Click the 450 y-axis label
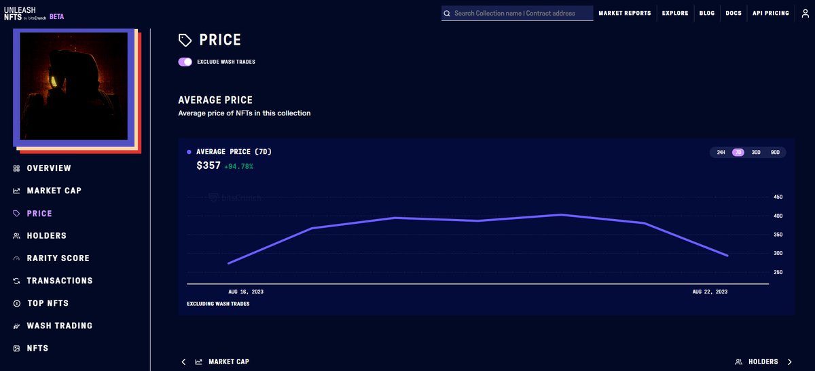This screenshot has width=815, height=371. pos(778,197)
